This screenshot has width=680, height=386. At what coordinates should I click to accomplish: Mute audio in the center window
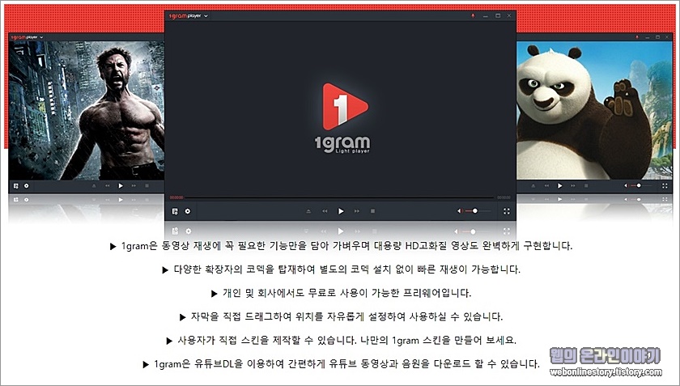click(459, 211)
